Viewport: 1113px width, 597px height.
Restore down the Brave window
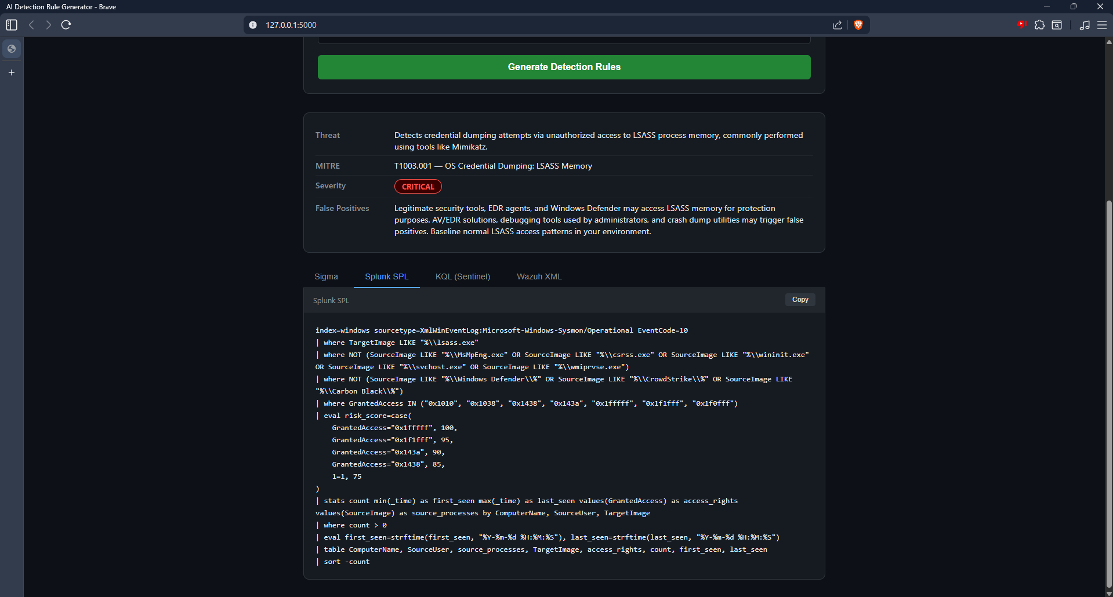coord(1073,6)
